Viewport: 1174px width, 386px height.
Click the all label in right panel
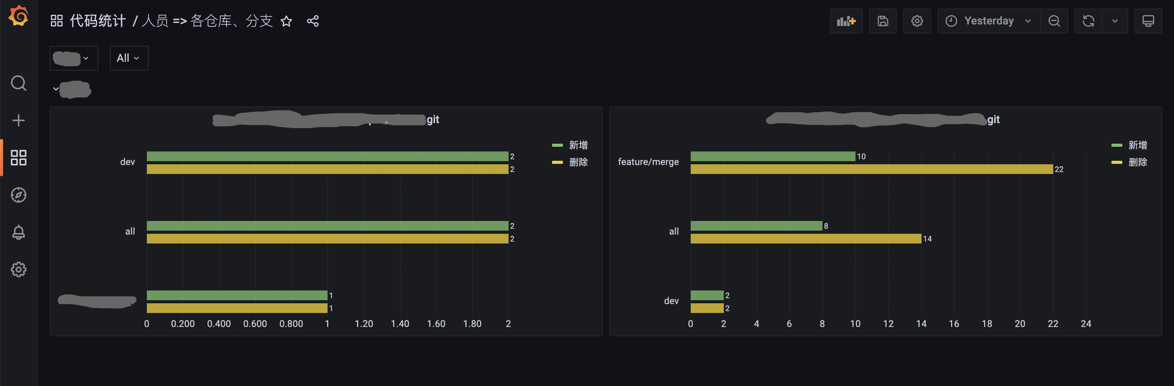pyautogui.click(x=674, y=231)
